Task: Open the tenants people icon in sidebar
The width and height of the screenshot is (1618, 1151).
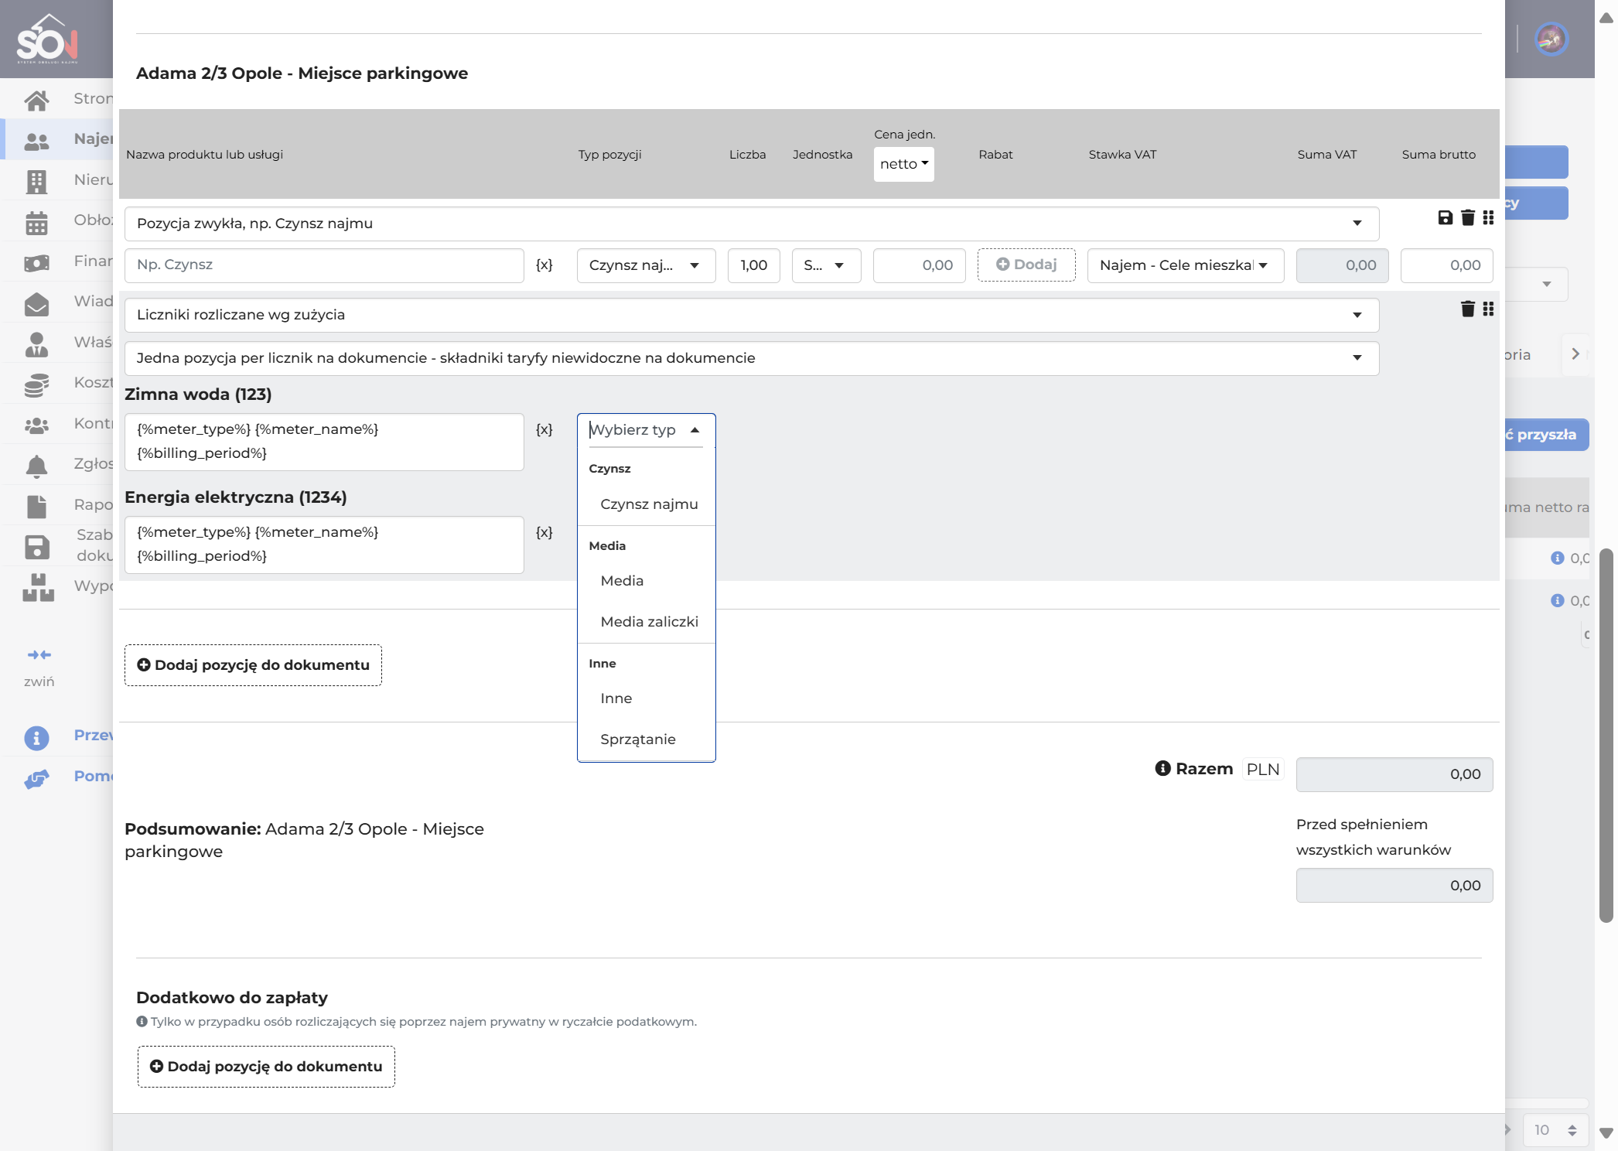Action: point(36,140)
